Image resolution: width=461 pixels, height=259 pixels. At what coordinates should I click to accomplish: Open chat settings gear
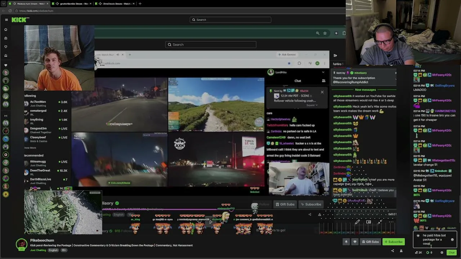point(442,253)
